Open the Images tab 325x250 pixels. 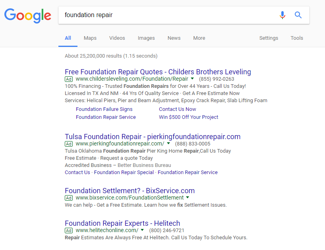tap(146, 38)
